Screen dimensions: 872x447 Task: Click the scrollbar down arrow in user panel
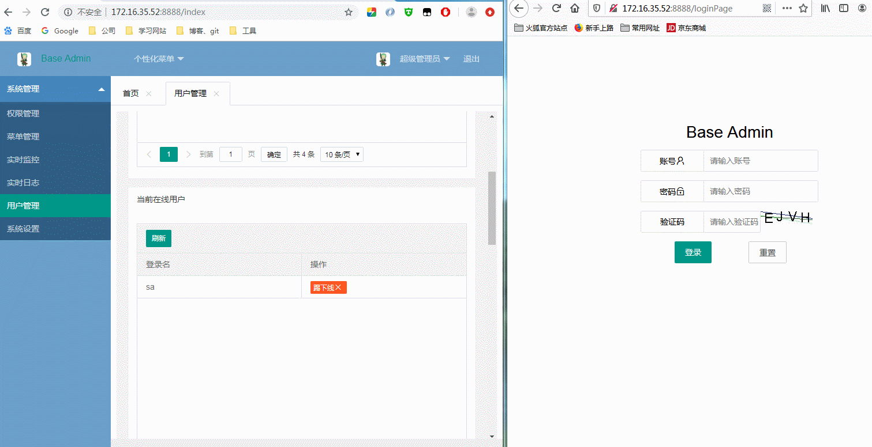point(492,436)
